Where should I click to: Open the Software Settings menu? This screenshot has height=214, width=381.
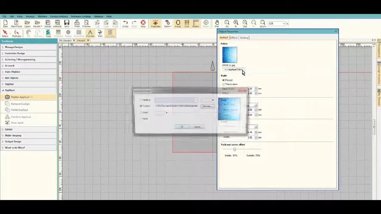point(81,16)
